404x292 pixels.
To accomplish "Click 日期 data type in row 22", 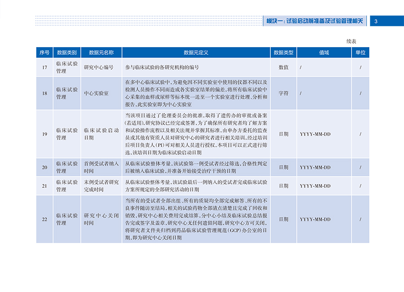I will [x=283, y=219].
